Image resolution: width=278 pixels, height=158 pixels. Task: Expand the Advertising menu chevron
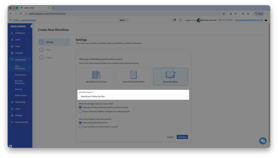coord(29,102)
